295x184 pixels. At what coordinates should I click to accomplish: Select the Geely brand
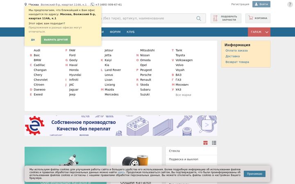click(73, 60)
